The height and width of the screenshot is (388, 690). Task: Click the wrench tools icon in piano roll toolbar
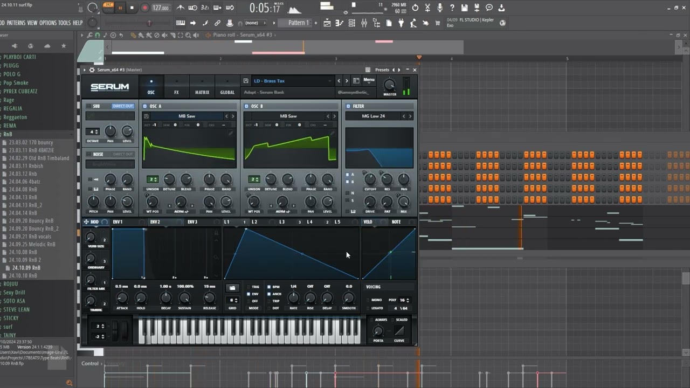89,35
